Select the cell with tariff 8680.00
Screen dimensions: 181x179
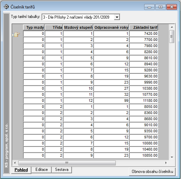click(x=144, y=119)
